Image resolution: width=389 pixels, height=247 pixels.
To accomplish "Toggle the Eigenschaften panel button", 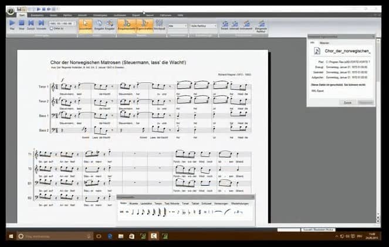I will point(145,25).
